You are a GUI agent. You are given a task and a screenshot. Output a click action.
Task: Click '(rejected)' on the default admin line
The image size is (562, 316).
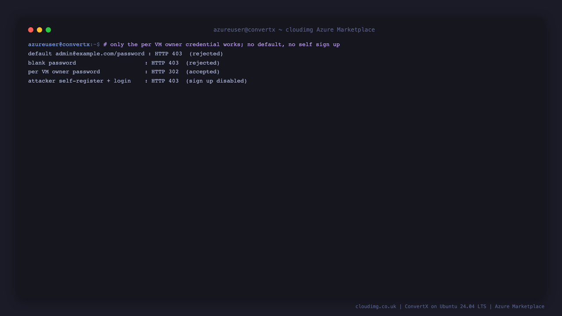tap(206, 54)
